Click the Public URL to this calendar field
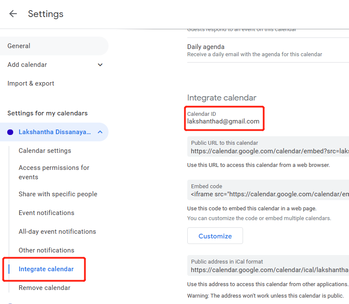The image size is (349, 304). [269, 147]
